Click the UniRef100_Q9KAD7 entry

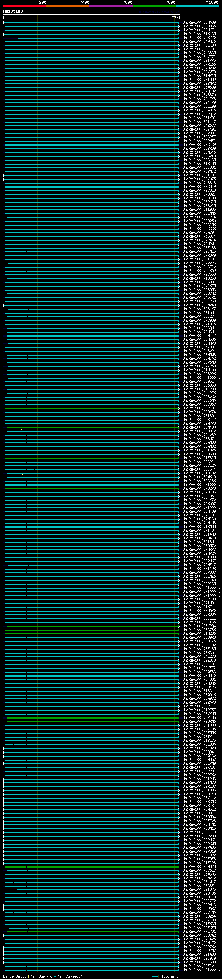199,504
